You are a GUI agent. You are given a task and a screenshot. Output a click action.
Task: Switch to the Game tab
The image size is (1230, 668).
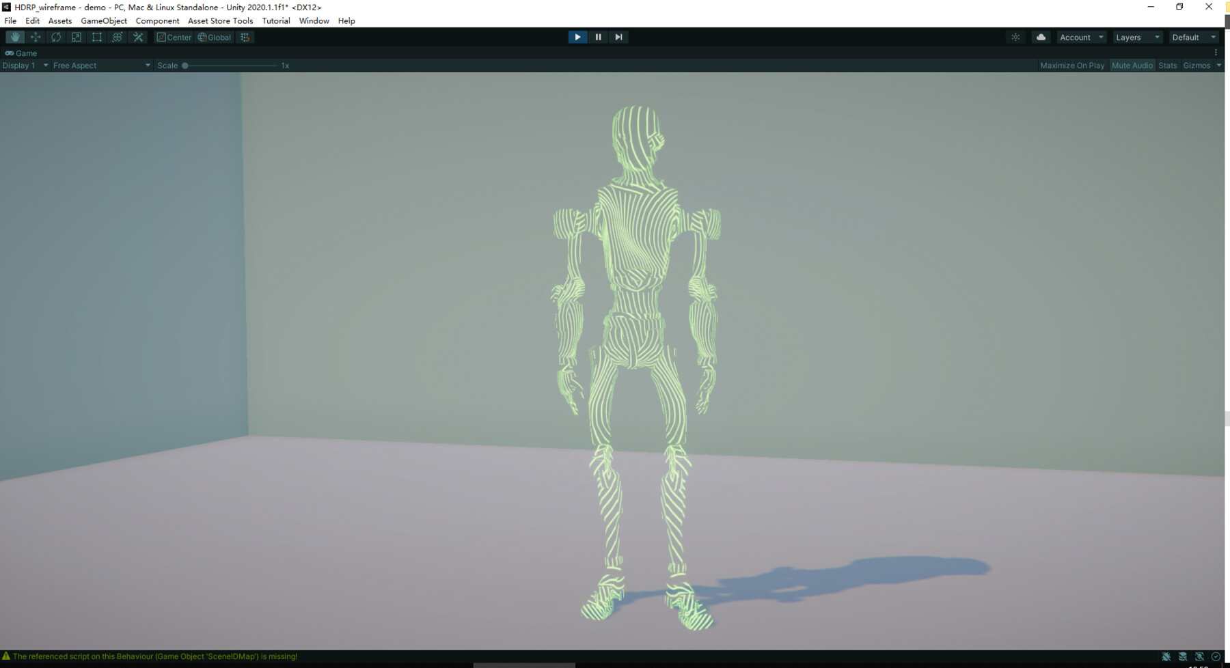coord(22,53)
